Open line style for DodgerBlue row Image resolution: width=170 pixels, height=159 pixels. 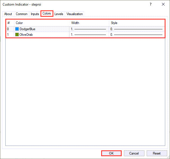tap(137, 29)
